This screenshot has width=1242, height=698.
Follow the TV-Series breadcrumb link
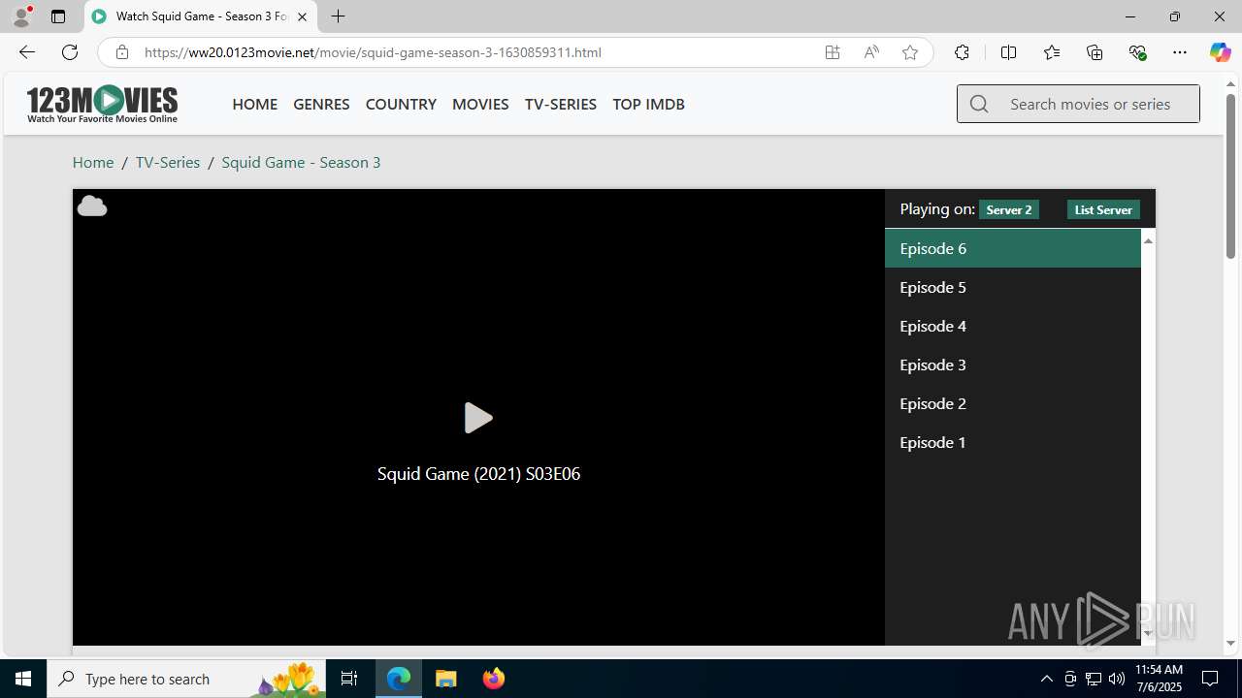[168, 162]
